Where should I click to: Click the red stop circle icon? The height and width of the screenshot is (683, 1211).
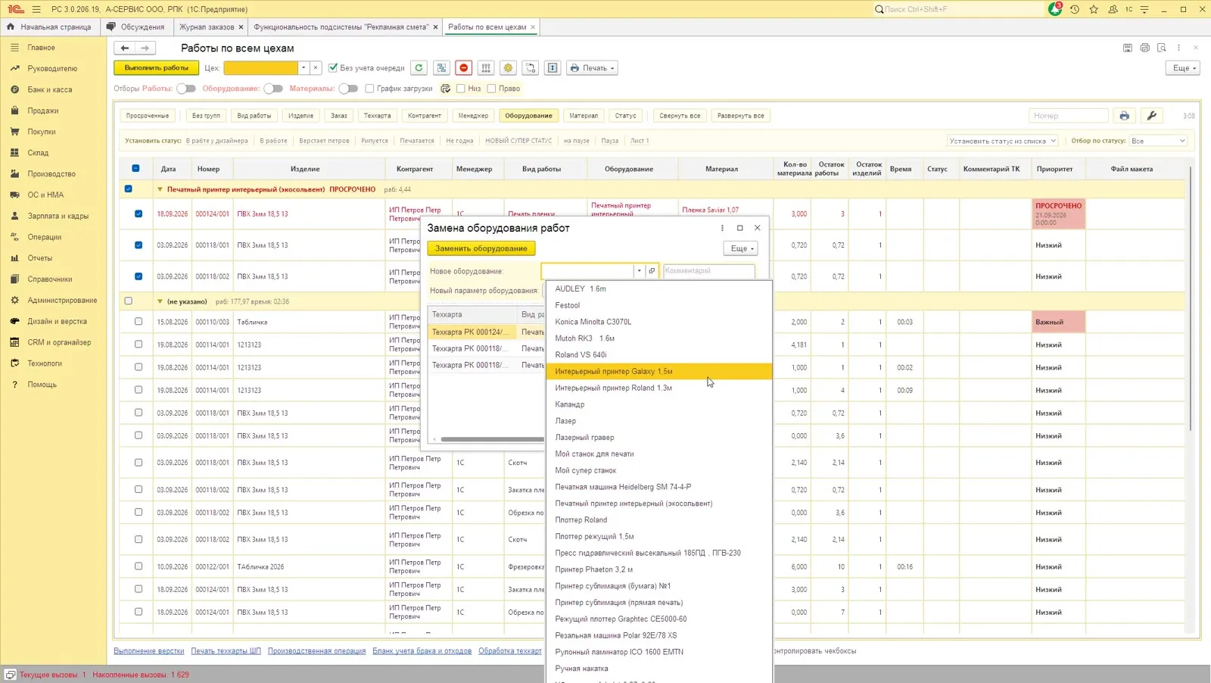[x=464, y=68]
